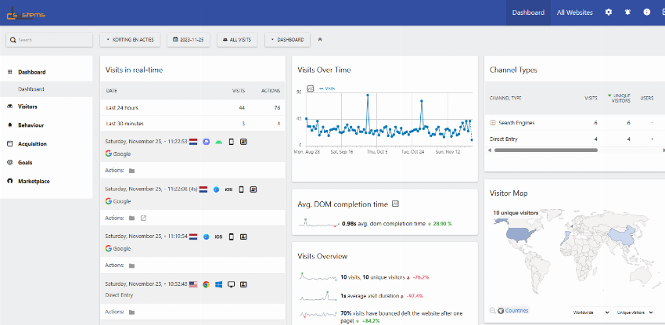Click the folder action icon under the 11:22:53 visit

(x=132, y=171)
